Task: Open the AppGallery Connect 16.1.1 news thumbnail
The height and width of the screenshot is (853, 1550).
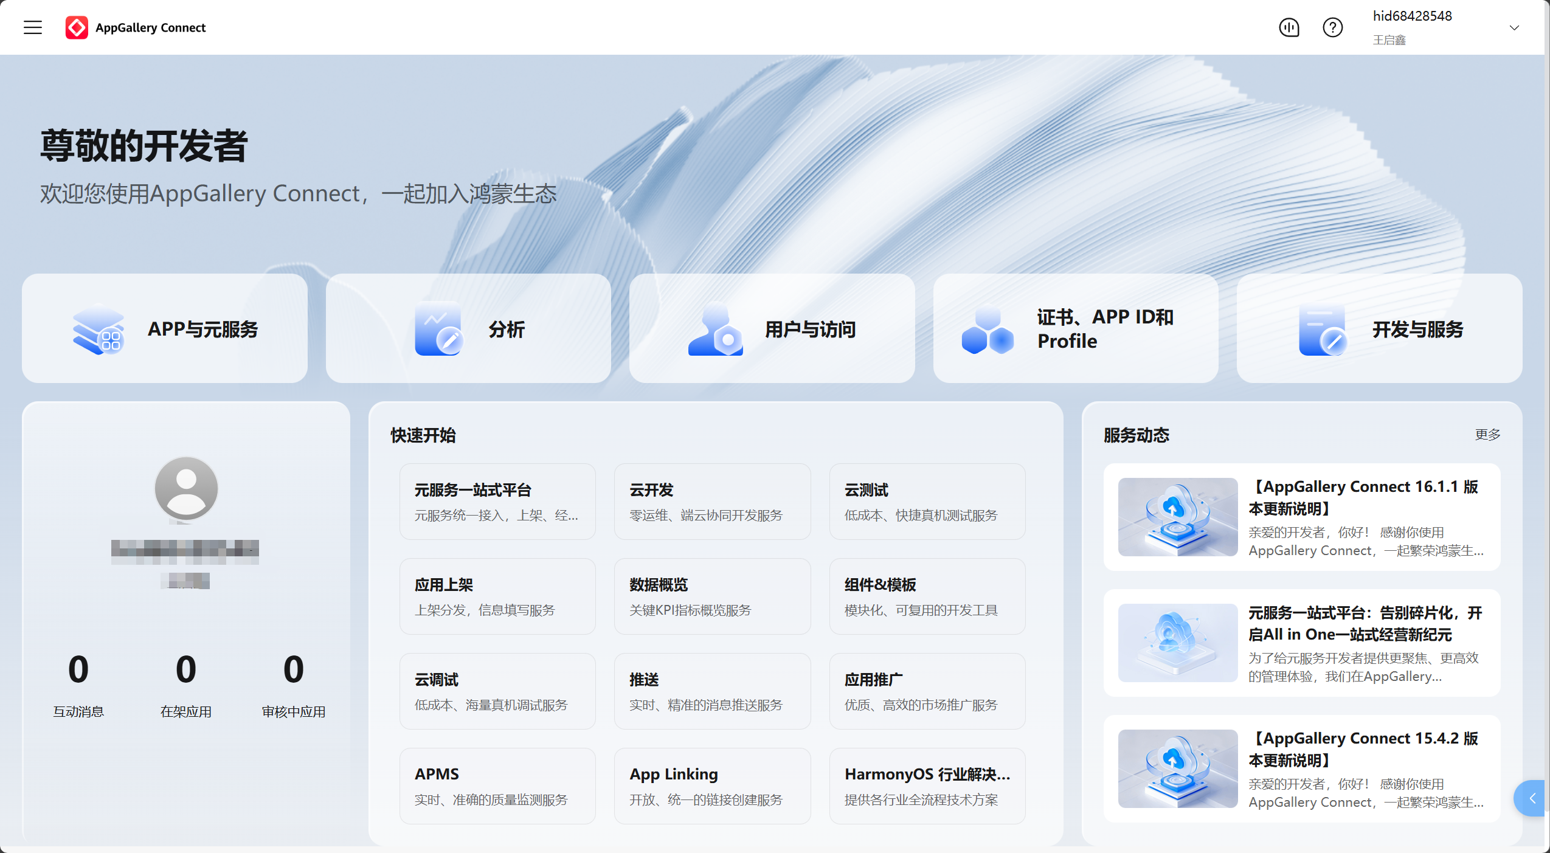Action: [x=1177, y=517]
